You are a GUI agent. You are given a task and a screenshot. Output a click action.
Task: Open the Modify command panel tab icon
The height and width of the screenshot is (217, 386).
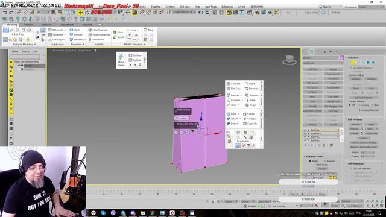click(x=311, y=52)
